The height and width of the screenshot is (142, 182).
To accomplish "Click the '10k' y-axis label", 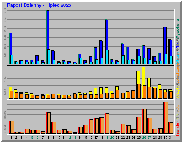I will 5,47.
